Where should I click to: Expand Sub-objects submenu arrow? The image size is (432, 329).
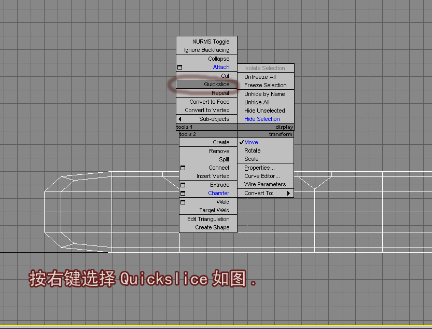coord(180,119)
